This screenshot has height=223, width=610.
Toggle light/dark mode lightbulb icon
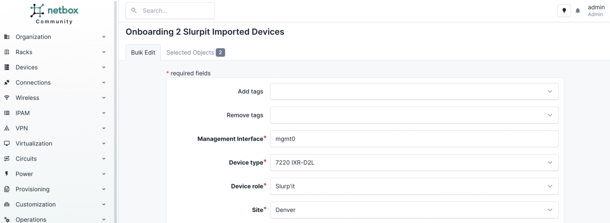564,11
